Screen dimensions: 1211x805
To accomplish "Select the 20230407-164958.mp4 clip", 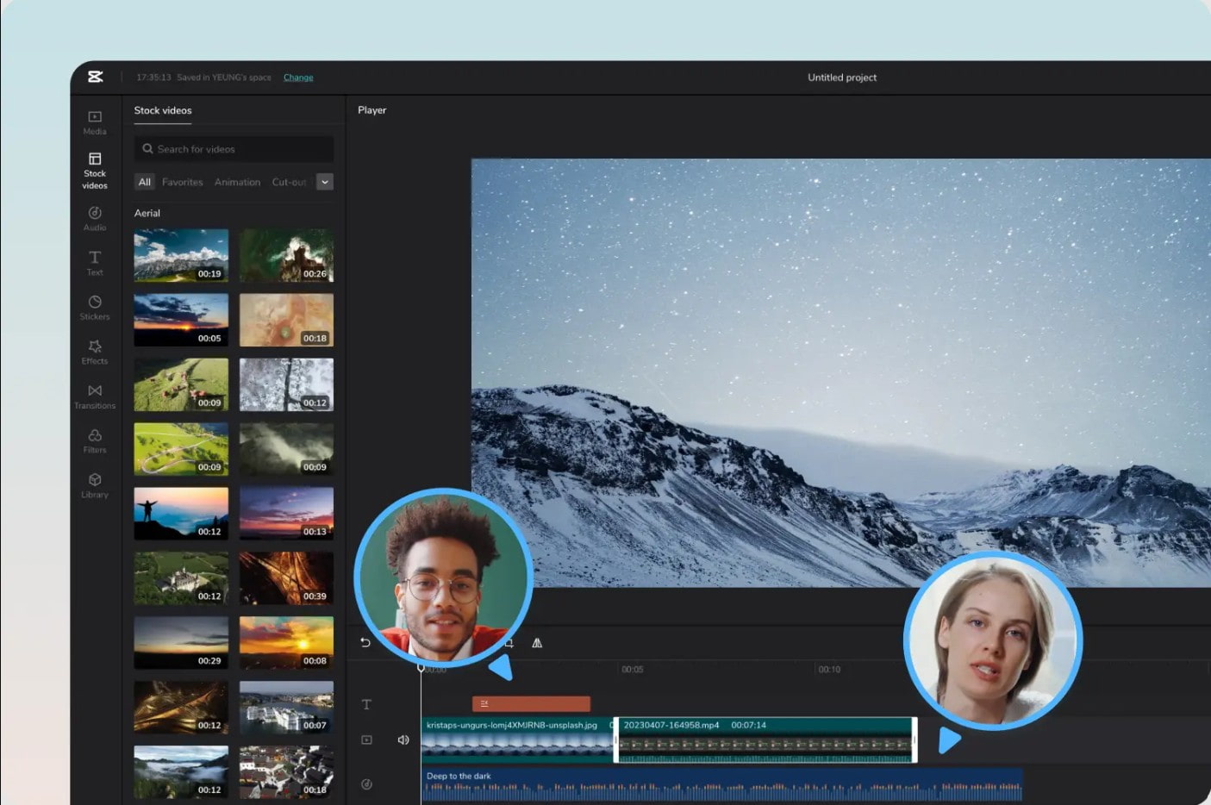I will click(x=765, y=740).
